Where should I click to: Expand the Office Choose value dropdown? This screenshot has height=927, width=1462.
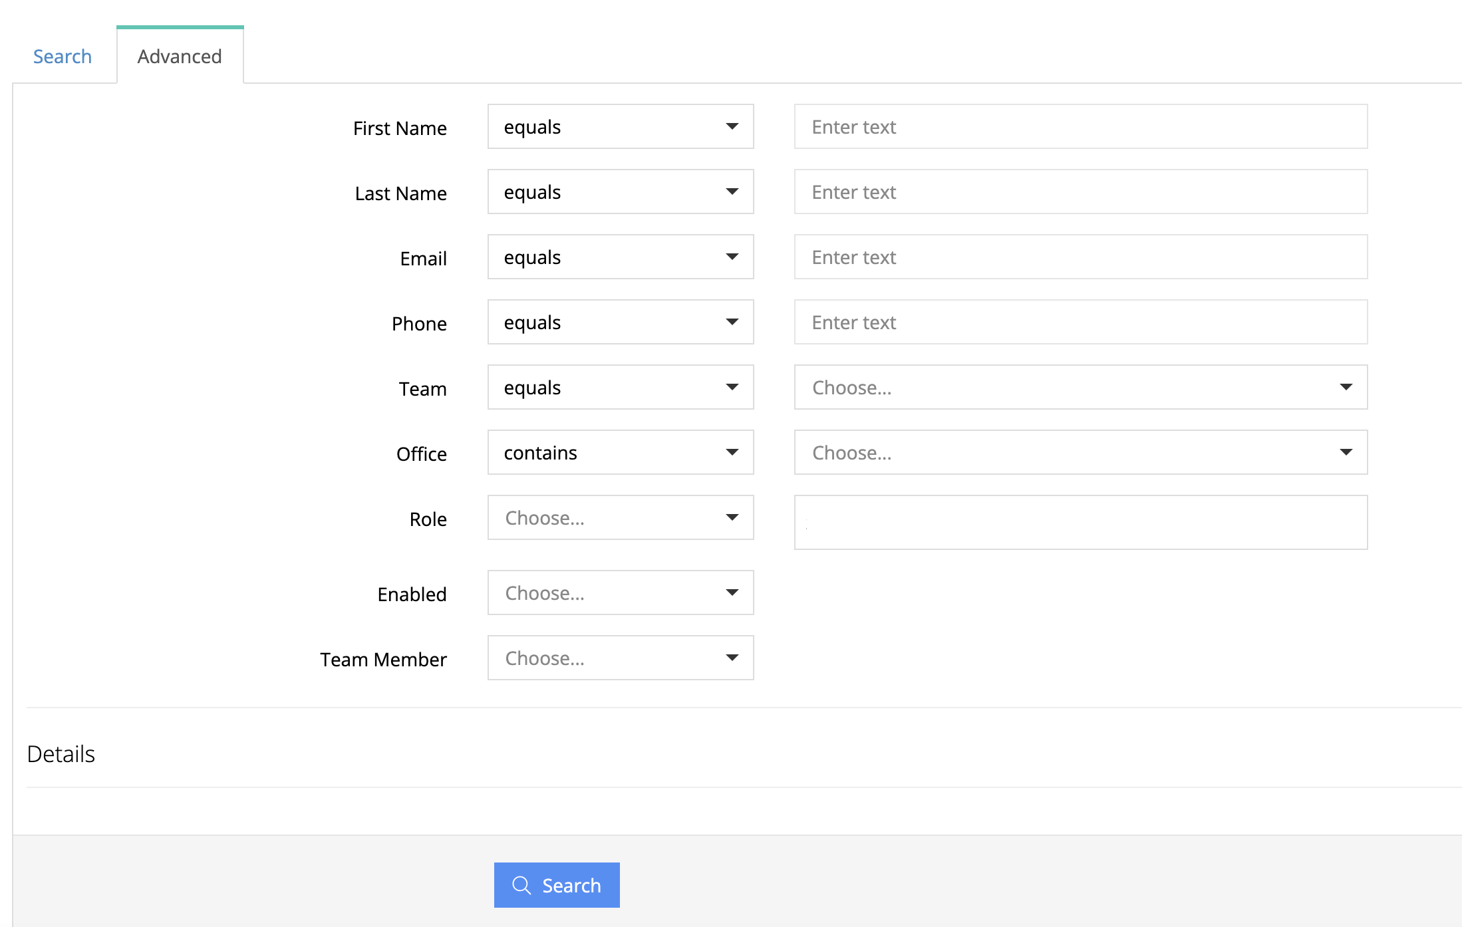[1080, 452]
